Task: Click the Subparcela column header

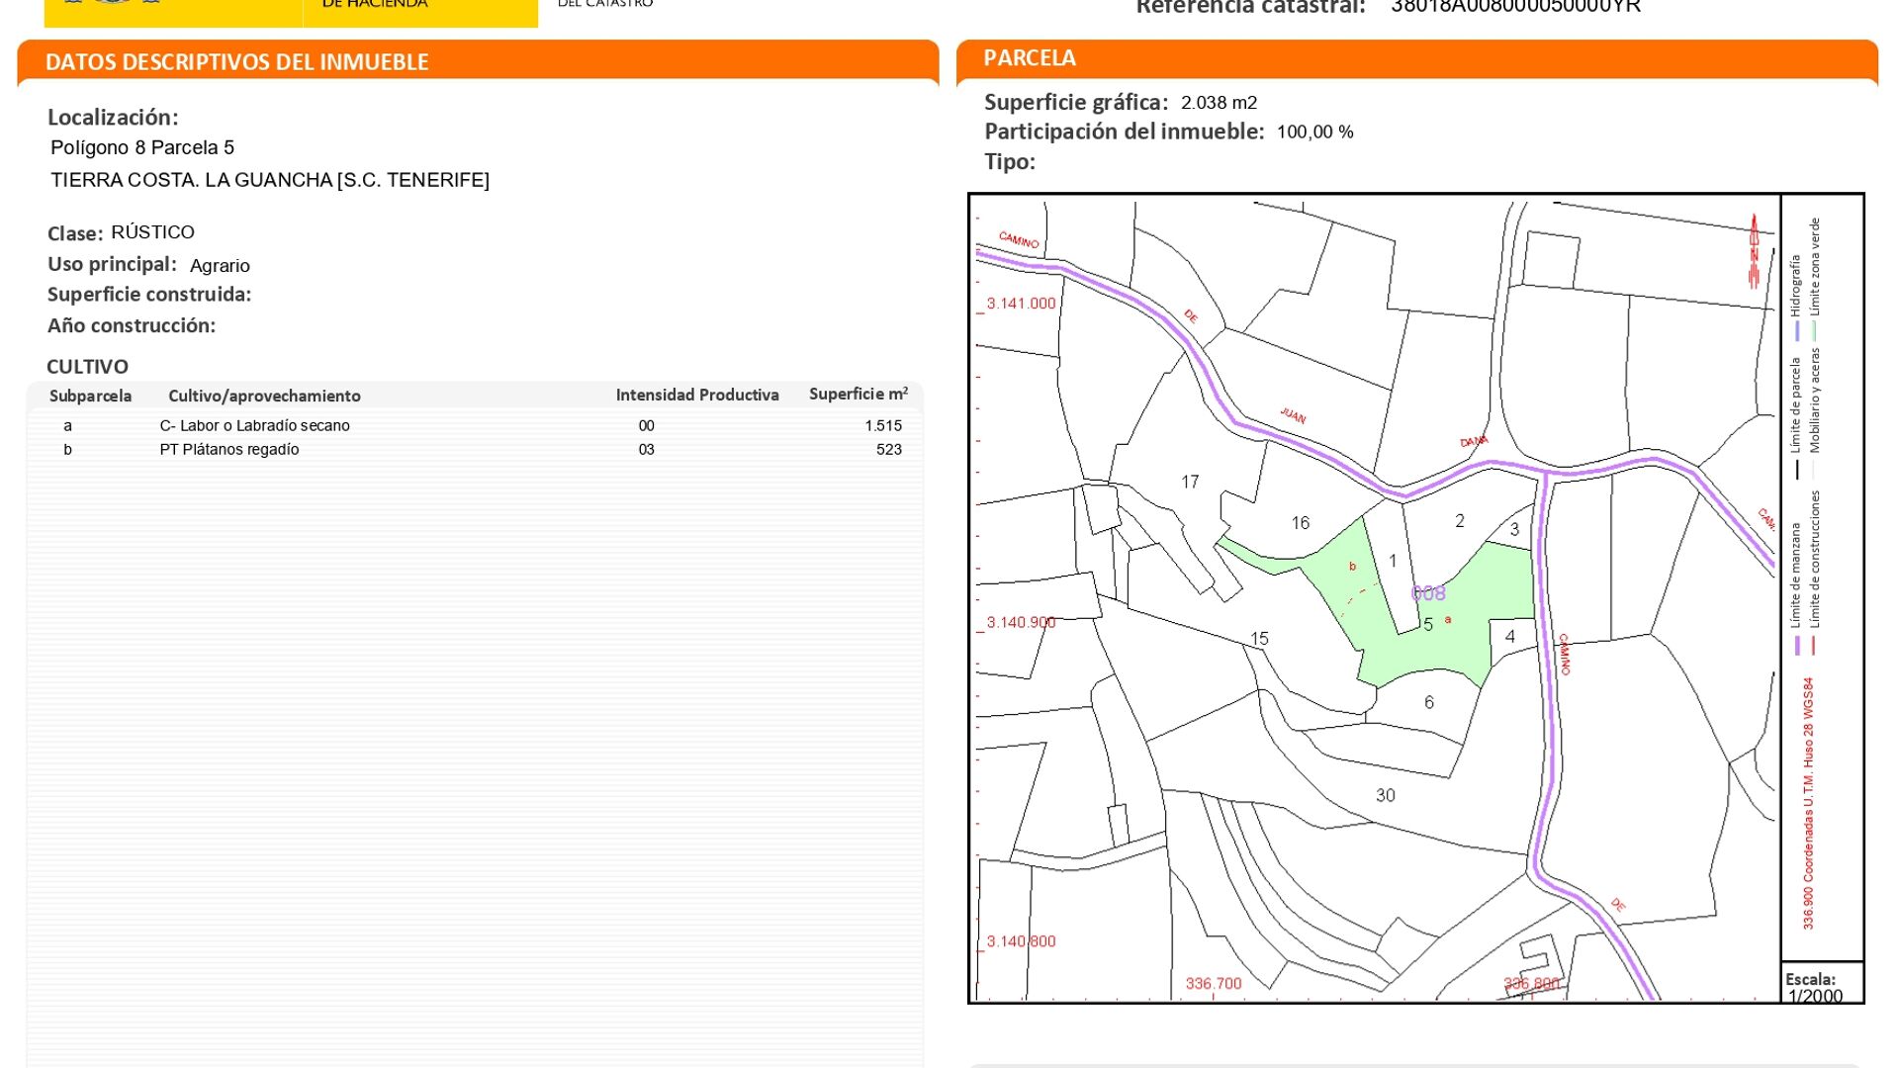Action: pos(90,396)
